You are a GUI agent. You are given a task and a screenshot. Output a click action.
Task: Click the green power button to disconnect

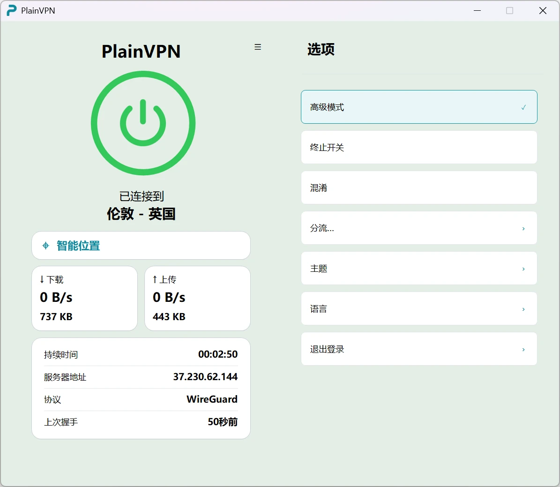(143, 123)
